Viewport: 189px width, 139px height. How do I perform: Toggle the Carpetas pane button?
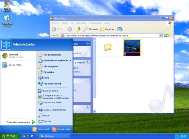(x=107, y=29)
